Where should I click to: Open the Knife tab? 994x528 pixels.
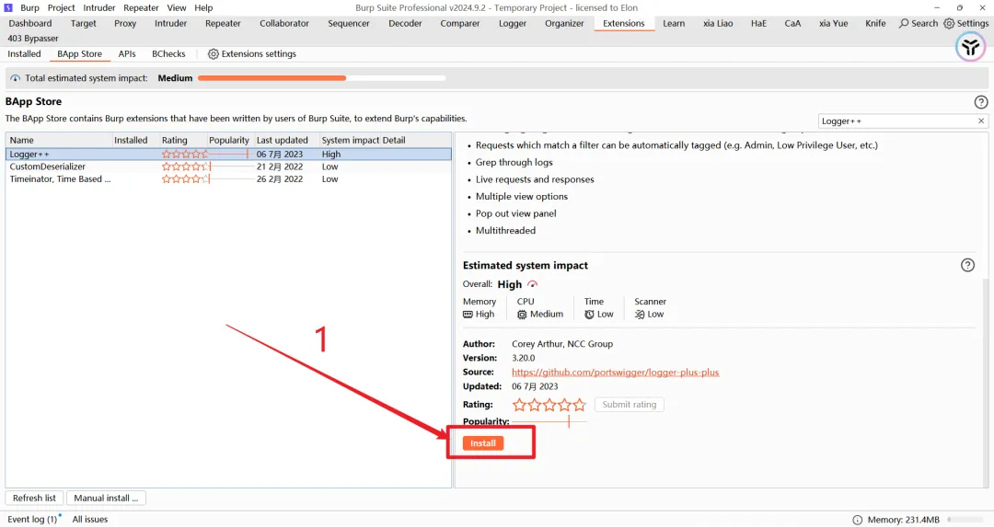[x=875, y=23]
